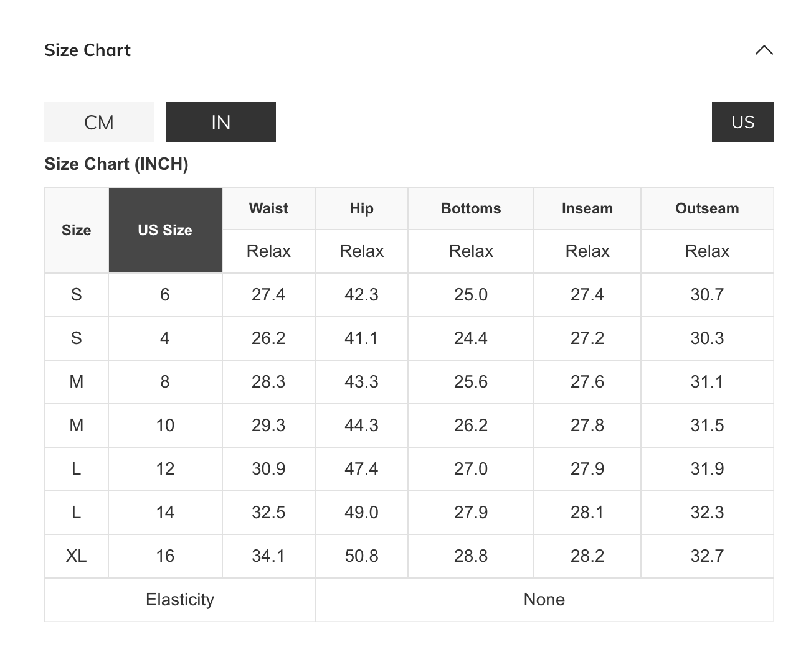Click the Hip column header
806x652 pixels.
pyautogui.click(x=361, y=208)
